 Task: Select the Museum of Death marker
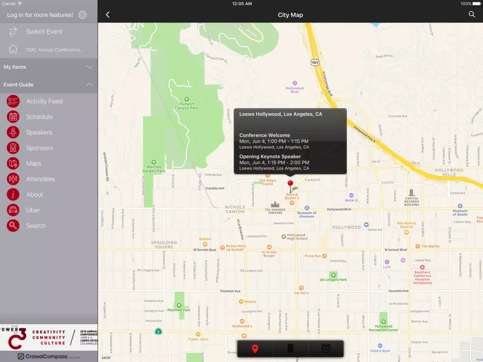coord(460,206)
